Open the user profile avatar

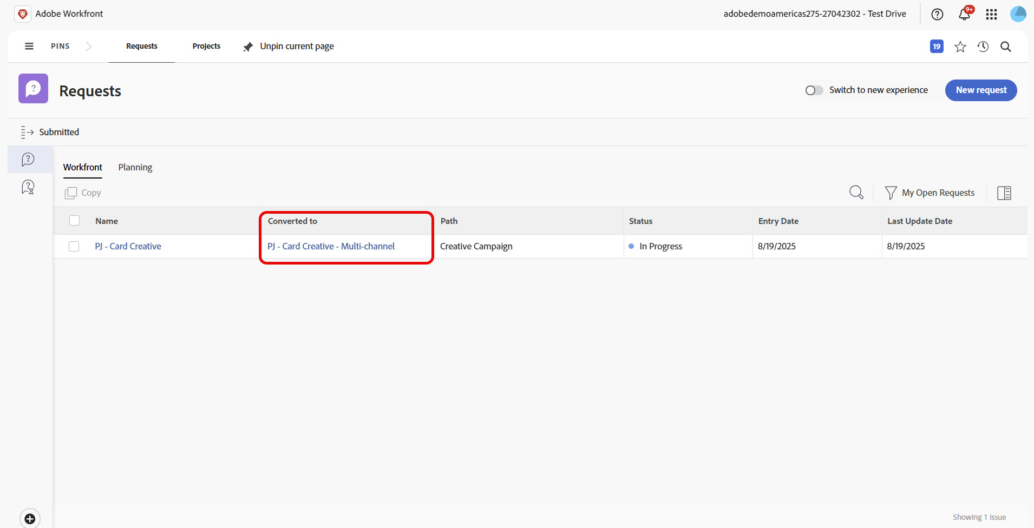pos(1018,14)
